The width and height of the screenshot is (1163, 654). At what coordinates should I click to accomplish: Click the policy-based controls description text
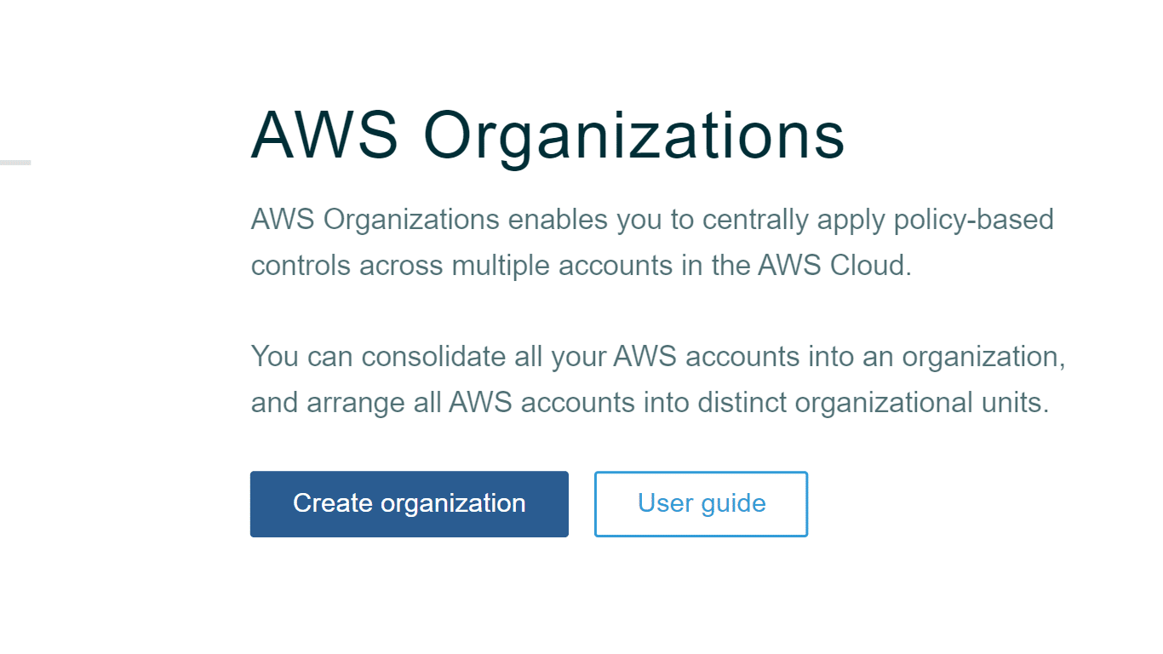pos(651,242)
